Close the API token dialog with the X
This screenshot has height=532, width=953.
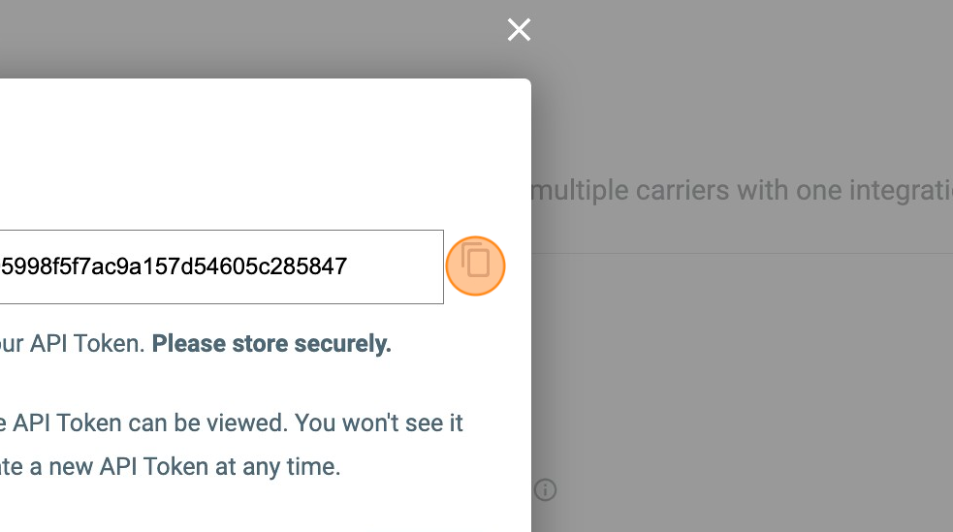[519, 30]
